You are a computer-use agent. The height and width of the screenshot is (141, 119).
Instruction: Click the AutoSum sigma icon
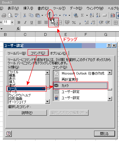coord(82,15)
